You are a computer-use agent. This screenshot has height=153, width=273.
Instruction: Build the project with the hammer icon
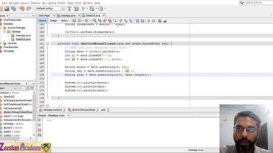point(69,8)
